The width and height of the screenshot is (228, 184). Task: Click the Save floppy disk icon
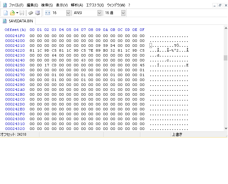point(22,13)
